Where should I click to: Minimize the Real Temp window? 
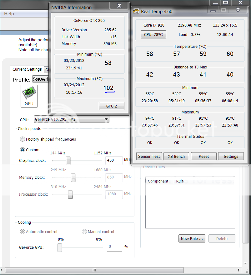pyautogui.click(x=213, y=10)
